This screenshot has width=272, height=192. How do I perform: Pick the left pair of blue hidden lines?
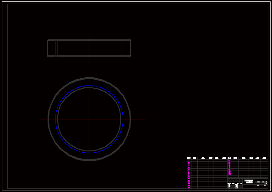point(56,48)
